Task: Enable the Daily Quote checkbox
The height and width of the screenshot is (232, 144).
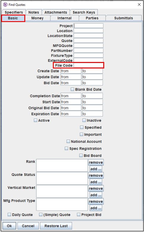Action: [x=9, y=215]
